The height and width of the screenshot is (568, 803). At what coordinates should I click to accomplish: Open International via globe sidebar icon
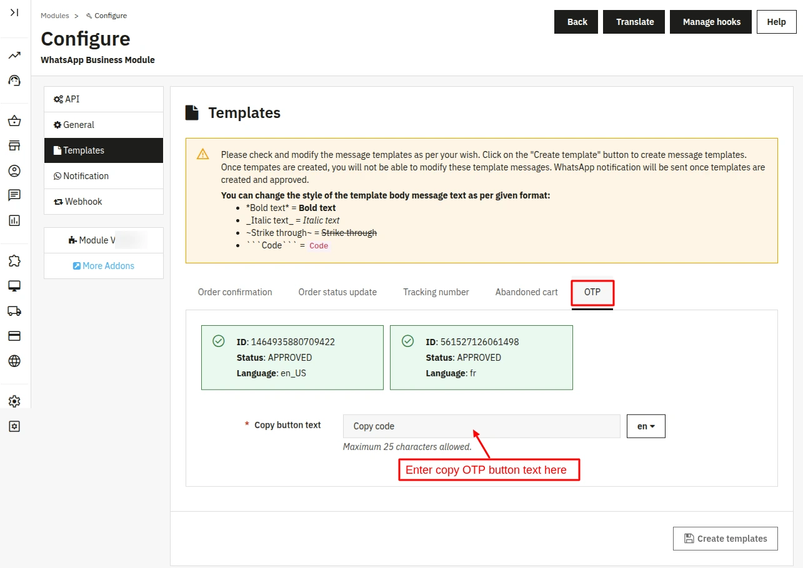pos(14,361)
